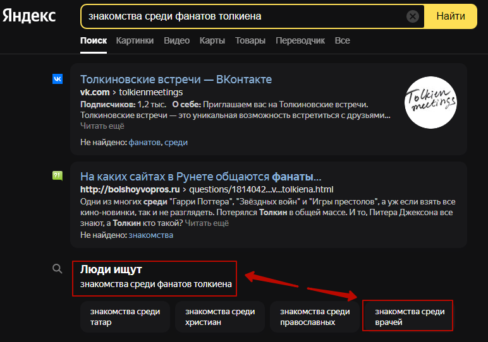Click the tolkienmeetings path link
This screenshot has height=342, width=488.
151,92
